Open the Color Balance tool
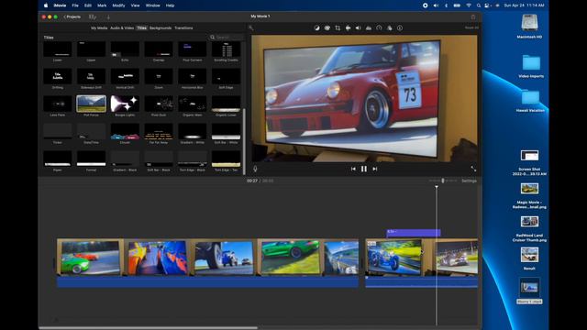The height and width of the screenshot is (330, 587). coord(316,28)
